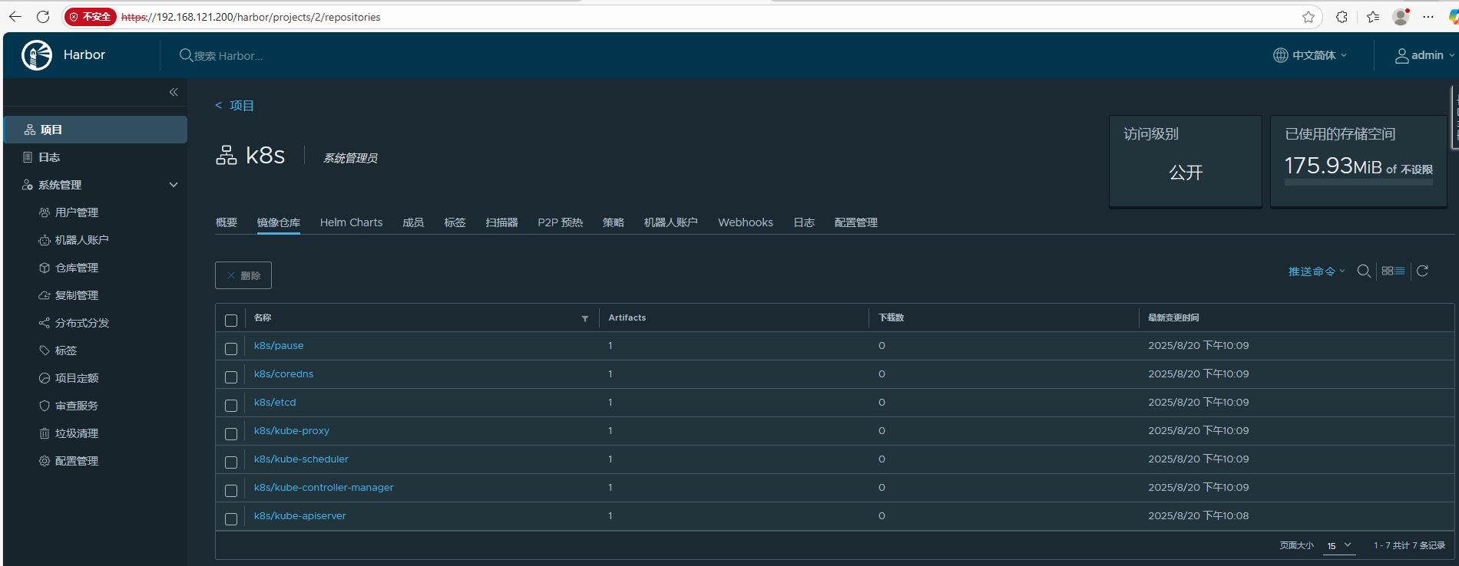Open 分布式分发 in sidebar
This screenshot has height=566, width=1459.
pos(81,323)
